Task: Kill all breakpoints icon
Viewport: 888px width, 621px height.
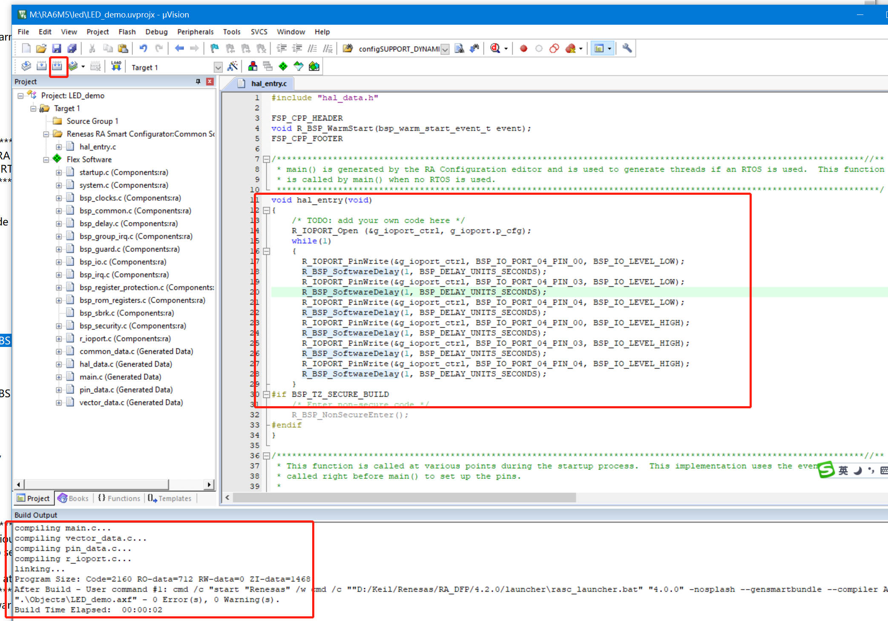Action: pos(570,49)
